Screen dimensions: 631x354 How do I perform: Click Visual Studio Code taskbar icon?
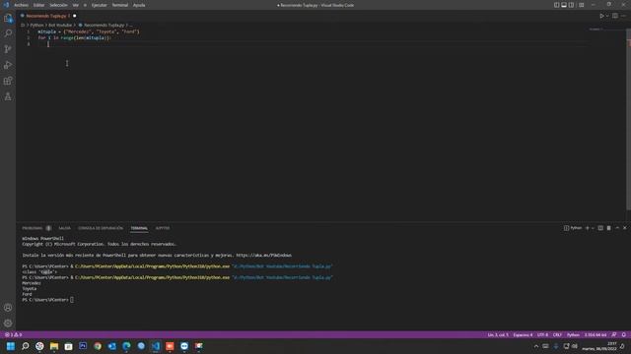156,346
